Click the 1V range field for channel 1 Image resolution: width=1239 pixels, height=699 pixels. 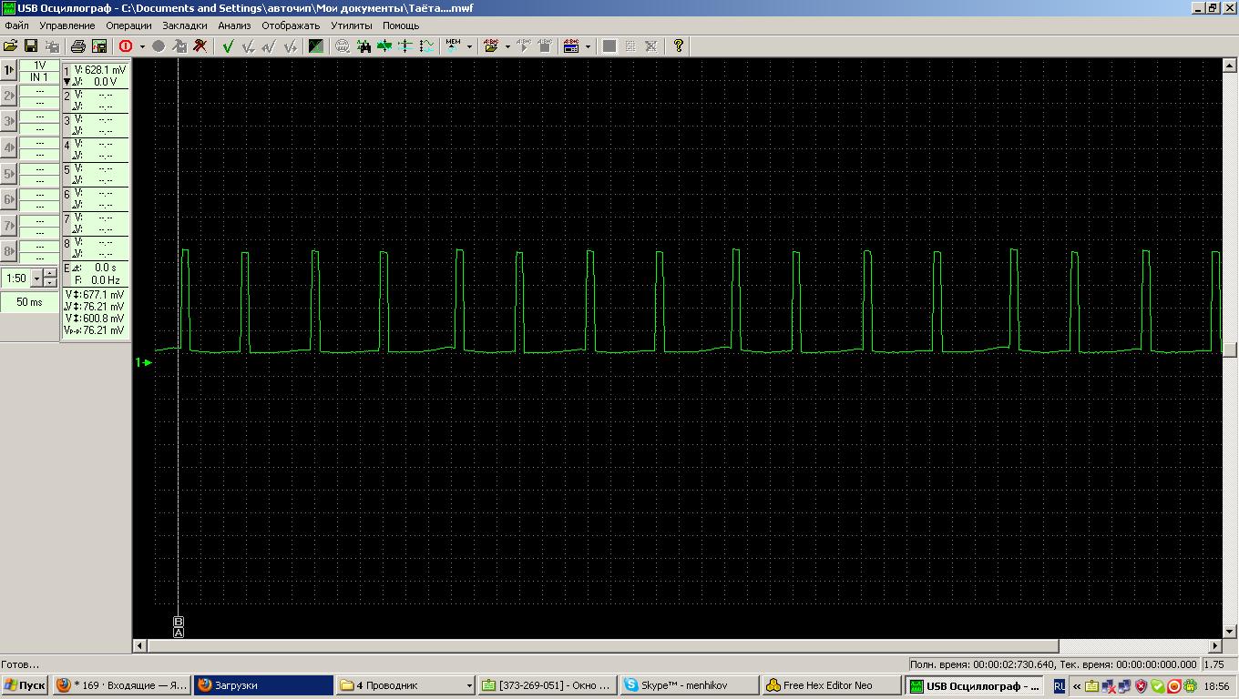pos(39,66)
